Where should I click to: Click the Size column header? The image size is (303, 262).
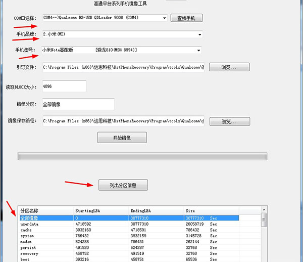point(211,211)
